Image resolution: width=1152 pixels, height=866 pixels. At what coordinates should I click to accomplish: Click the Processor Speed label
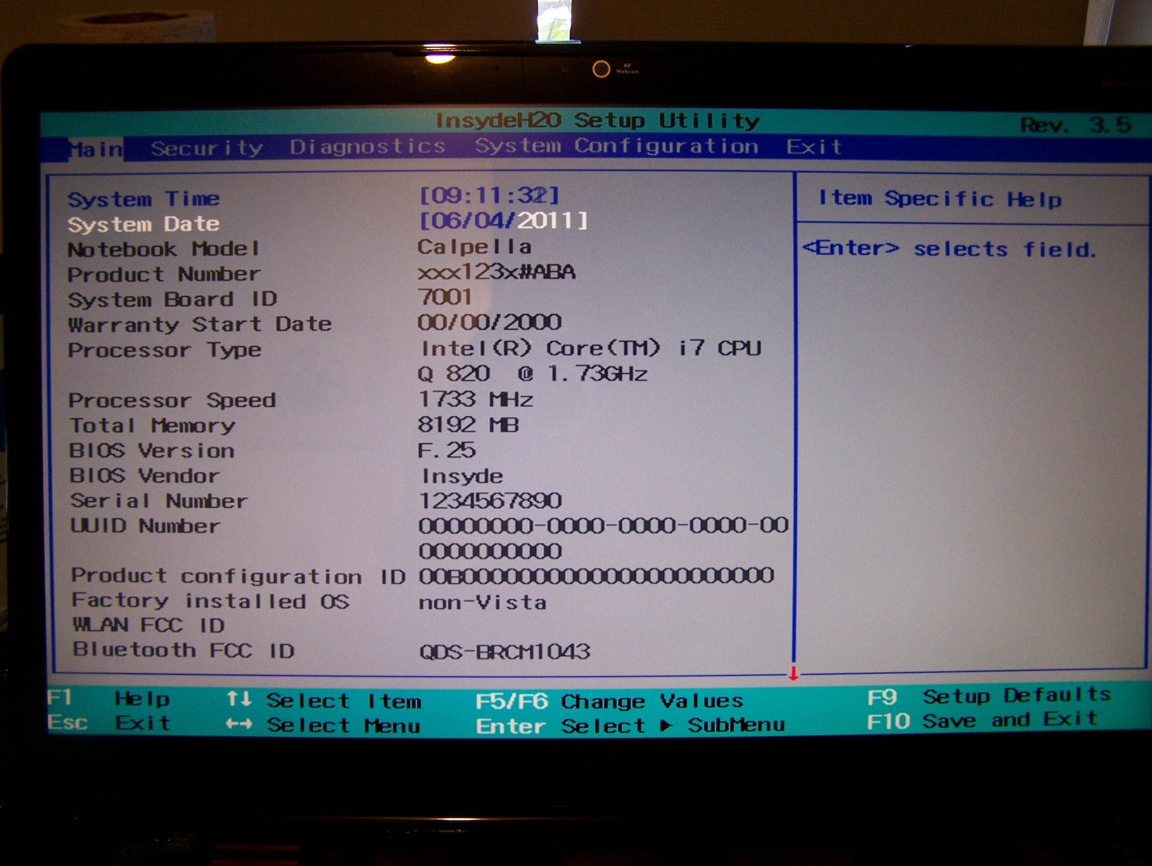click(x=172, y=401)
